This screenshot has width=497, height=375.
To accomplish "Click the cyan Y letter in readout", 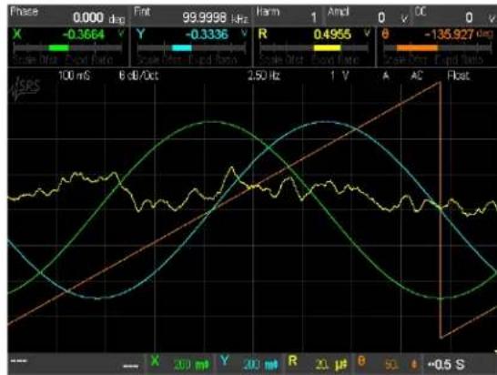I will pyautogui.click(x=141, y=34).
